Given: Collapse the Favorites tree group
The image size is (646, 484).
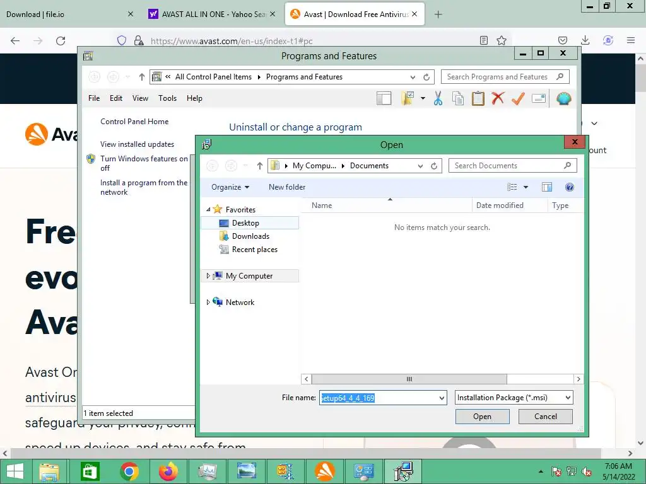Looking at the screenshot, I should point(208,209).
